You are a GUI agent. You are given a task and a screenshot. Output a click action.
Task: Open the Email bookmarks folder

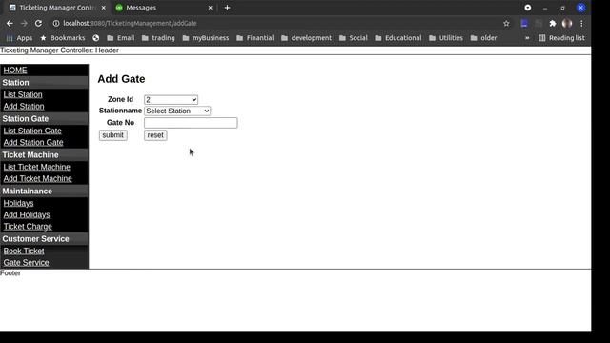pyautogui.click(x=121, y=38)
